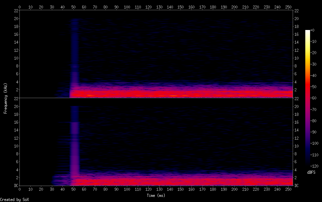Click the "100" tick on the bottom time axis
Viewport: 322px width, 202px height.
[x=127, y=189]
